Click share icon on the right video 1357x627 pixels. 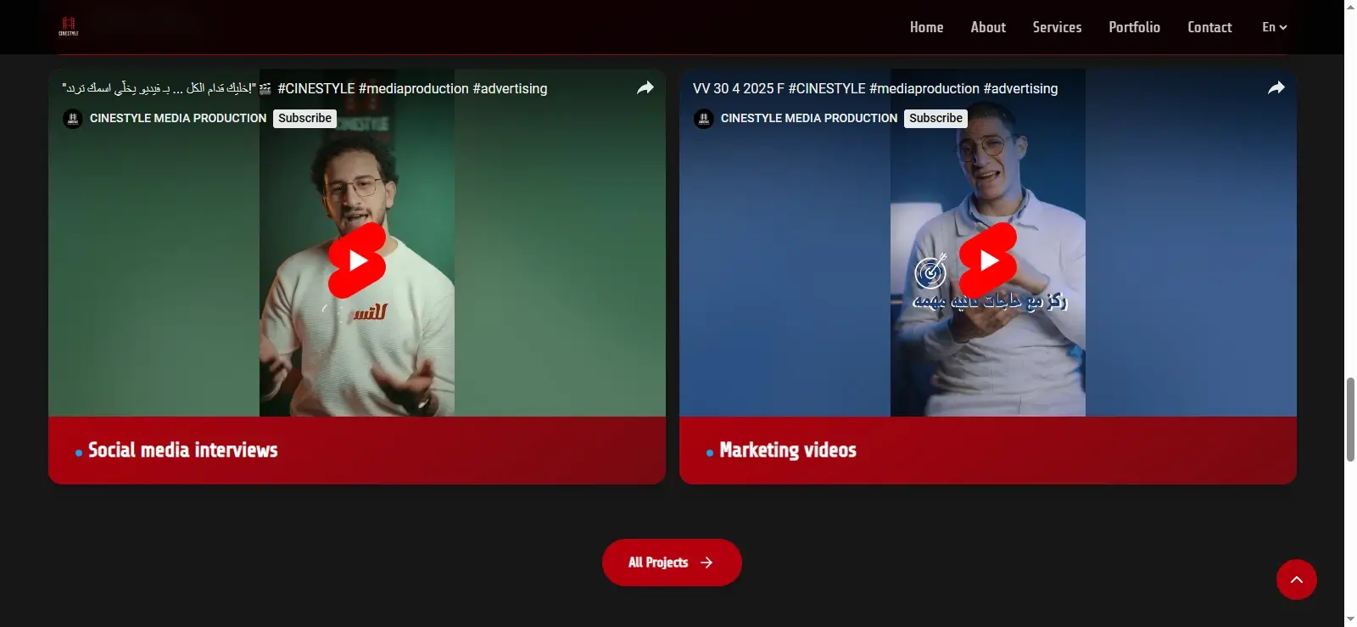[1276, 88]
